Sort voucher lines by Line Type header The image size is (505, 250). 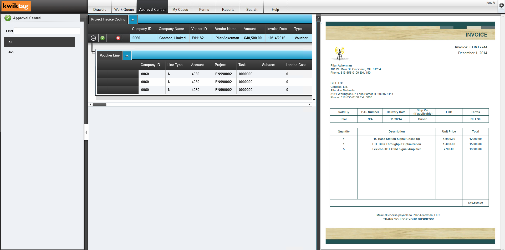coord(175,65)
